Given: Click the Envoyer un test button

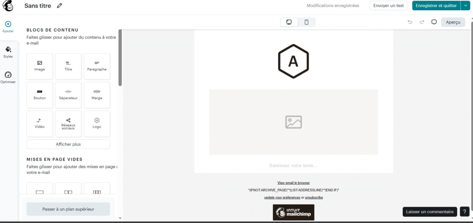Looking at the screenshot, I should point(388,6).
